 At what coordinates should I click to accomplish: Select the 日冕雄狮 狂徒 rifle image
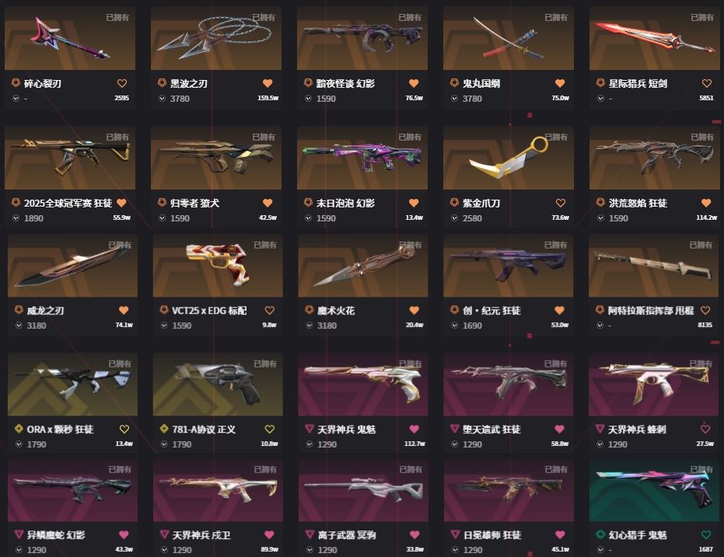click(509, 490)
